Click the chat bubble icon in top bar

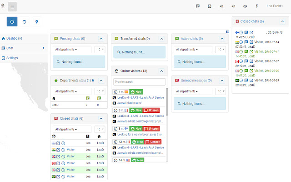coord(197,6)
